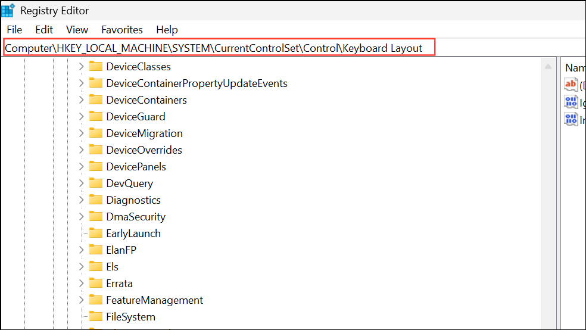
Task: Expand the FeatureManagement key chevron
Action: click(x=82, y=300)
